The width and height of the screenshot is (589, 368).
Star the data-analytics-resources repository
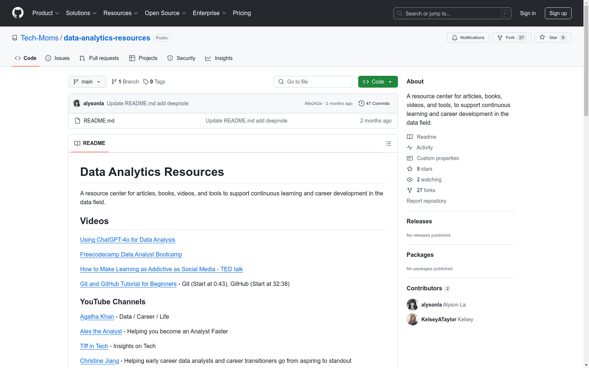(x=553, y=38)
